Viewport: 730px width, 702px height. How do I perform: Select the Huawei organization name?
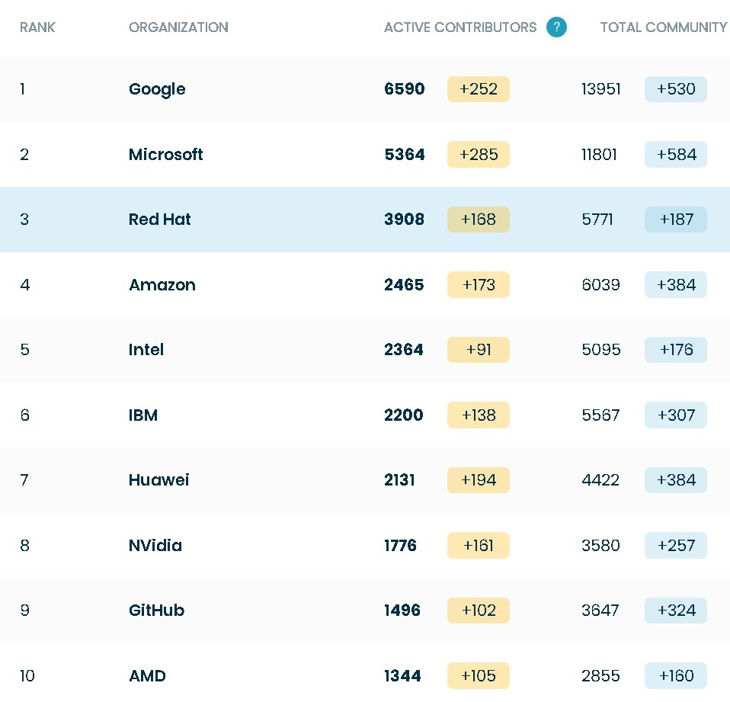point(158,480)
